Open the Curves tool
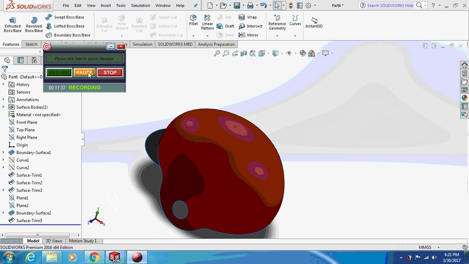 point(295,21)
